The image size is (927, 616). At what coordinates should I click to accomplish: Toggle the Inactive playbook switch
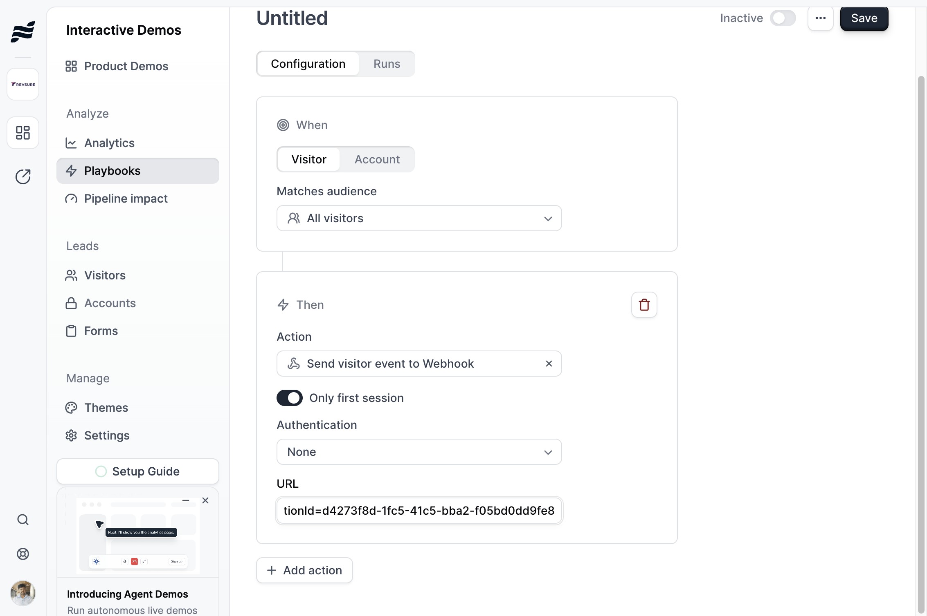[x=782, y=18]
